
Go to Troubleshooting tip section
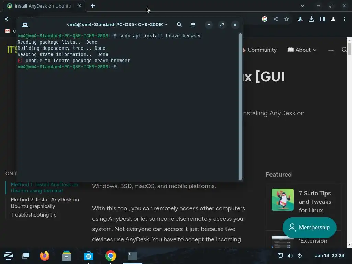pyautogui.click(x=34, y=215)
